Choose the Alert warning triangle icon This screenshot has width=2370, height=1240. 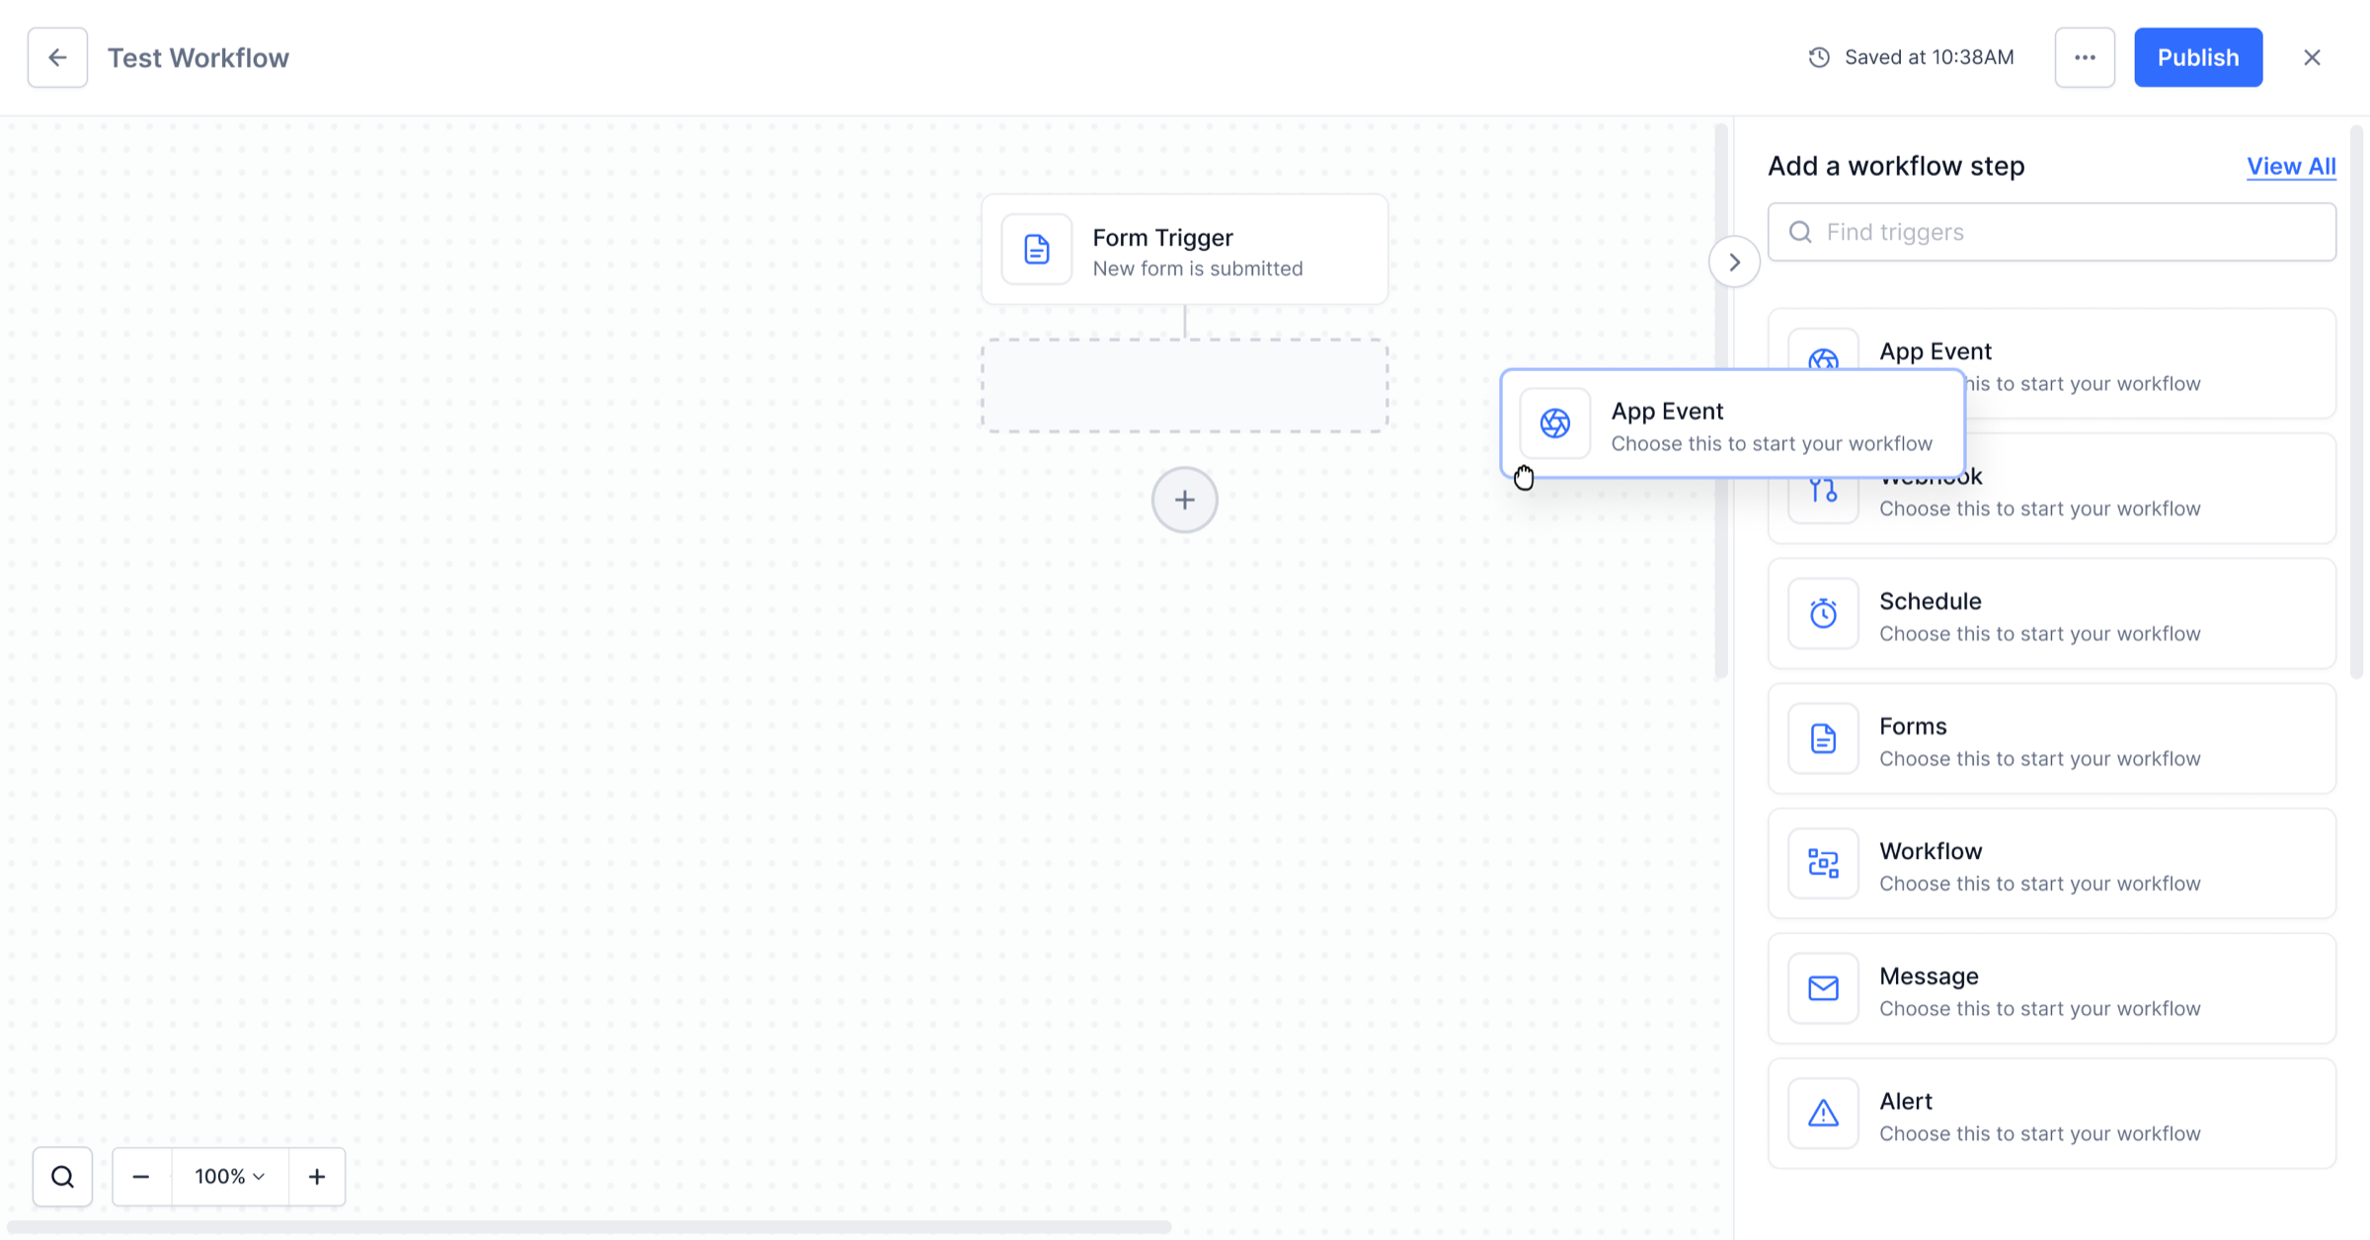[x=1823, y=1114]
